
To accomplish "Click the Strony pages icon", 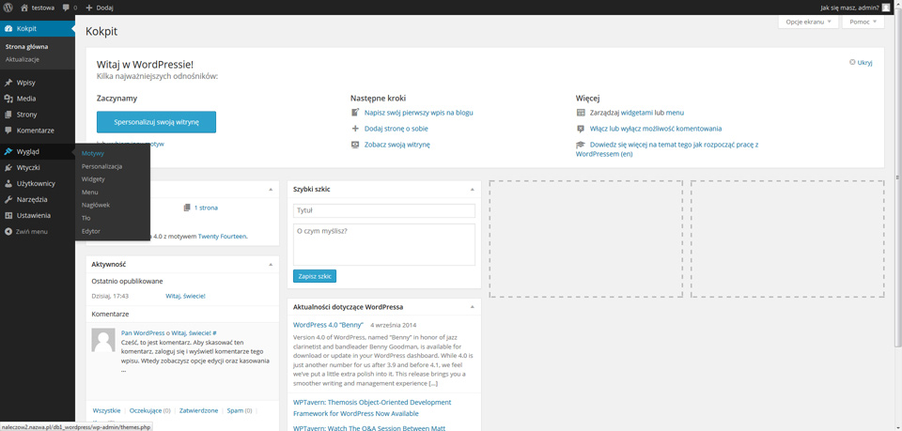I will click(8, 115).
